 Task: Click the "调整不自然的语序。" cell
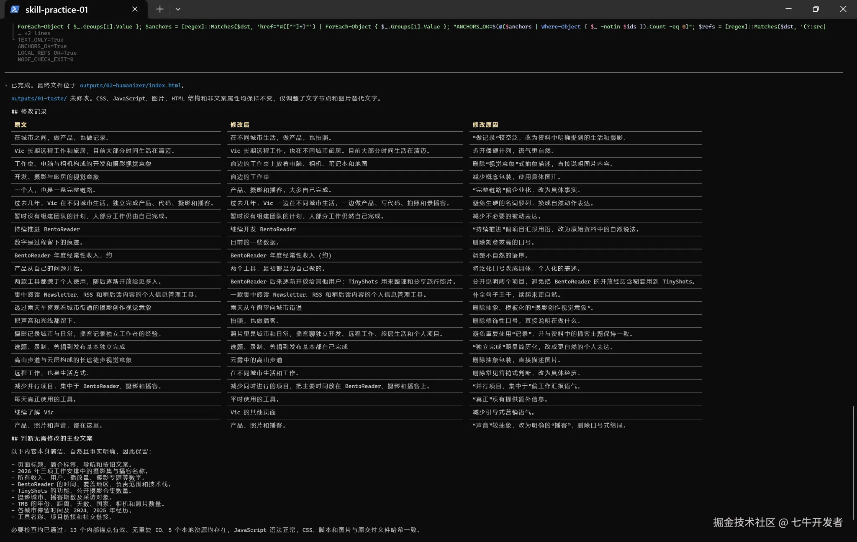pos(500,255)
